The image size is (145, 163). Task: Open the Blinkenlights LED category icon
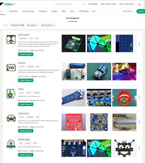pyautogui.click(x=11, y=144)
